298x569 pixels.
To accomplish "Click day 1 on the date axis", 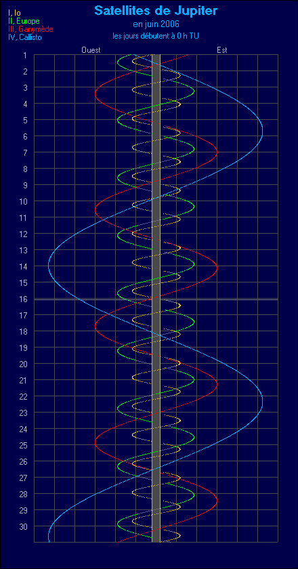I will click(x=24, y=55).
